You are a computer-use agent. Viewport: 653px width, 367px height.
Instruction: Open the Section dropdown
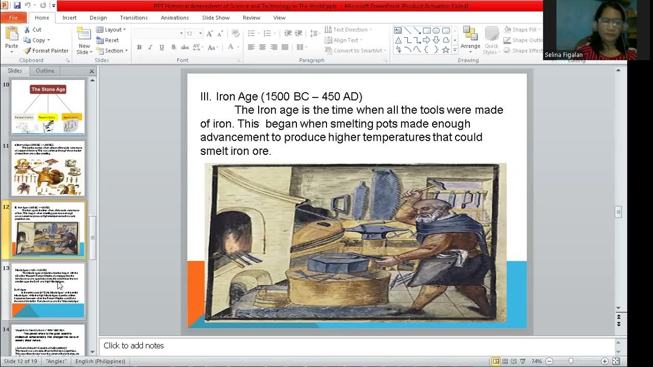(x=112, y=50)
